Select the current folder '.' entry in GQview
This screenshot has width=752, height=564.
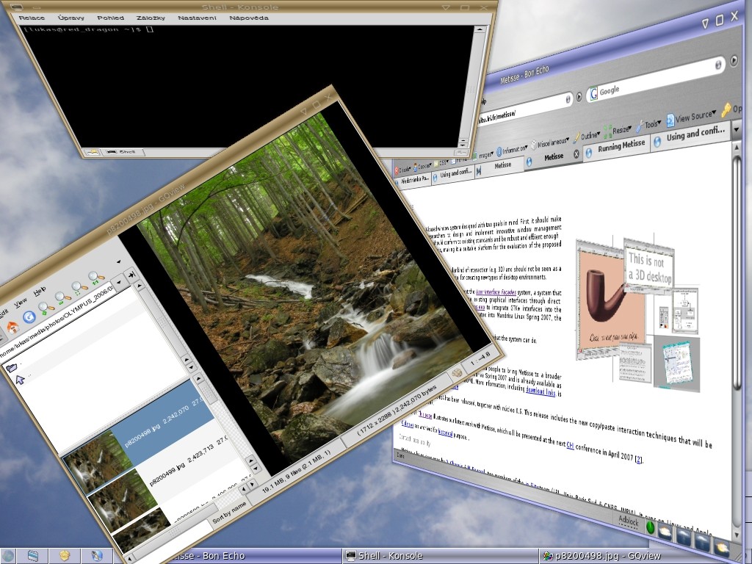click(12, 367)
